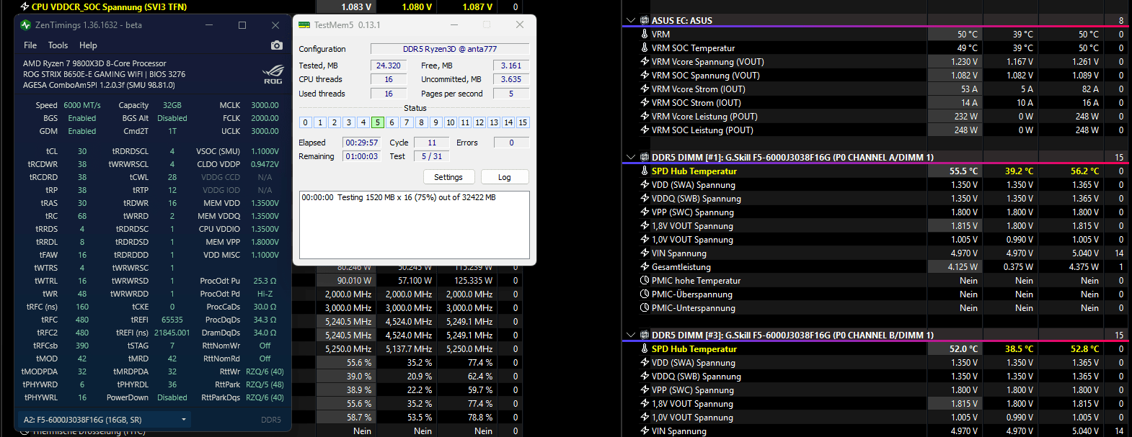1132x437 pixels.
Task: Open the ZenTimings DIMM selection dropdown
Action: [106, 419]
